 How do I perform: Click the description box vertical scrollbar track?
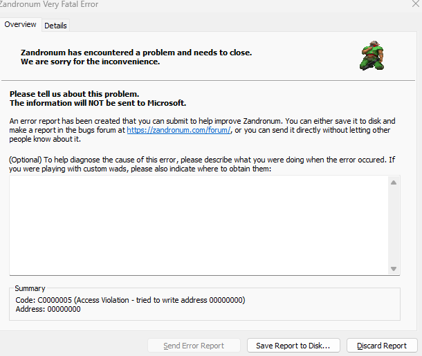point(393,225)
